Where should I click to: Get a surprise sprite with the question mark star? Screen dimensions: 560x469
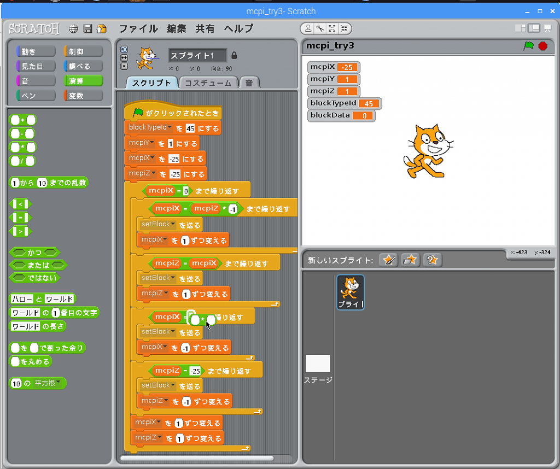(x=432, y=260)
